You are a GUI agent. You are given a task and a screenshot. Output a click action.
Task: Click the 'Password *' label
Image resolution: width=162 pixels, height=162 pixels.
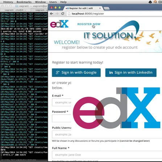pos(60,112)
